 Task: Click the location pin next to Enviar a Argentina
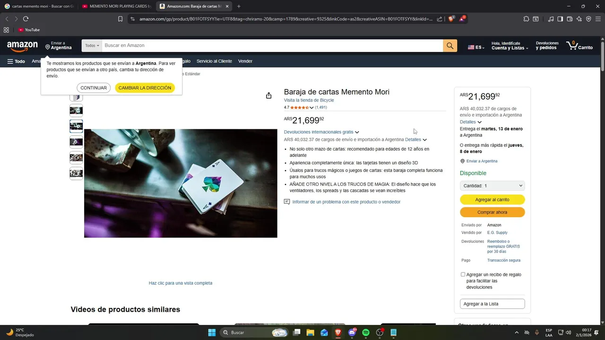[x=48, y=47]
